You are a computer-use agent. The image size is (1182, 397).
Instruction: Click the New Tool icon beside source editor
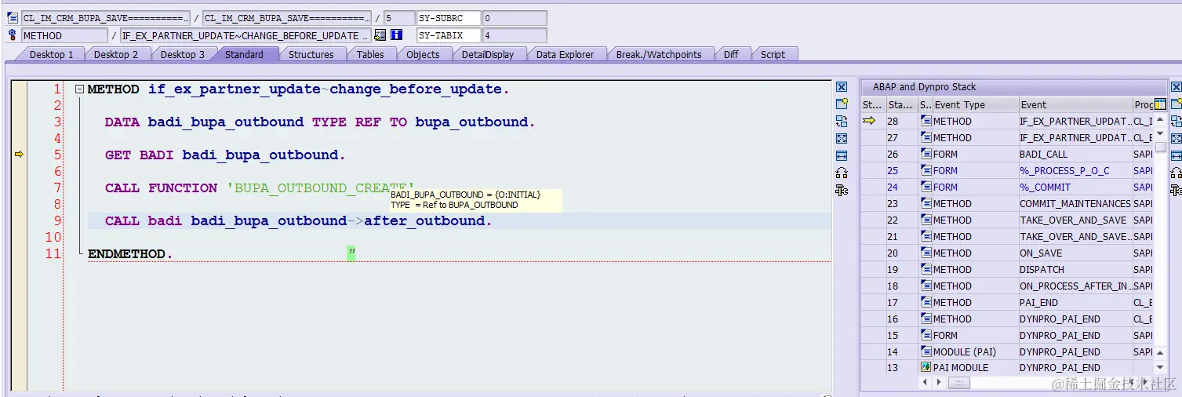click(842, 104)
